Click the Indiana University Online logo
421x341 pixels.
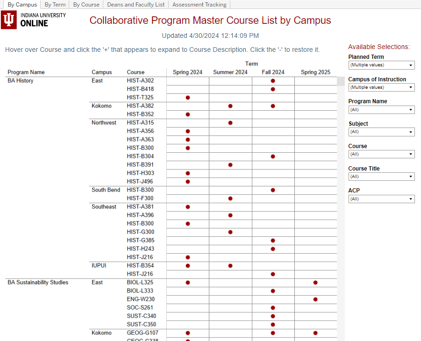pos(34,20)
